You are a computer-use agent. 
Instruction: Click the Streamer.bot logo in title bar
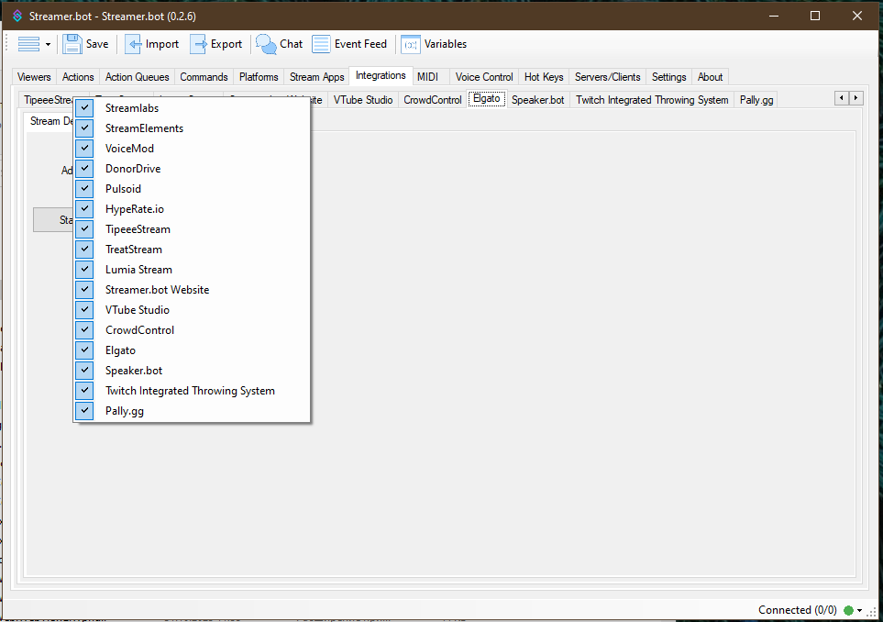coord(17,16)
